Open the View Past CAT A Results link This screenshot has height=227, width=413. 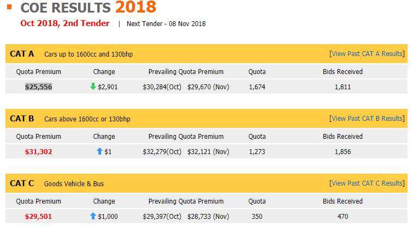click(x=367, y=54)
